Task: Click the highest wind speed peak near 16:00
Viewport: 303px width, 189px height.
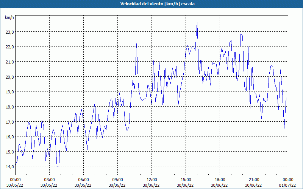Action: pyautogui.click(x=197, y=23)
